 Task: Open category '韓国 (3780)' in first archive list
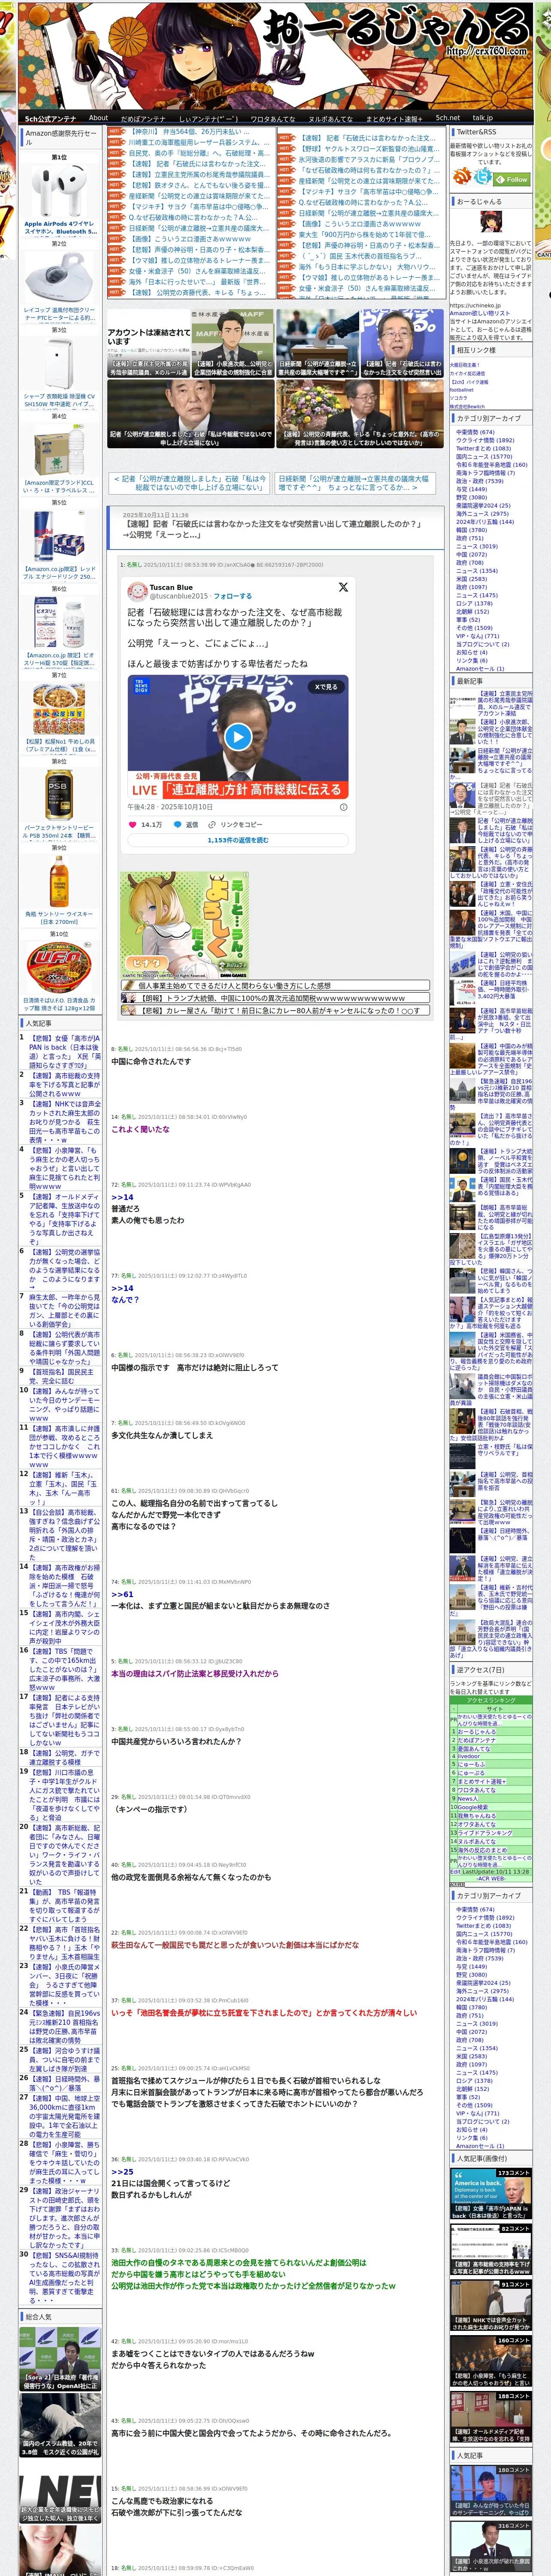pyautogui.click(x=471, y=530)
